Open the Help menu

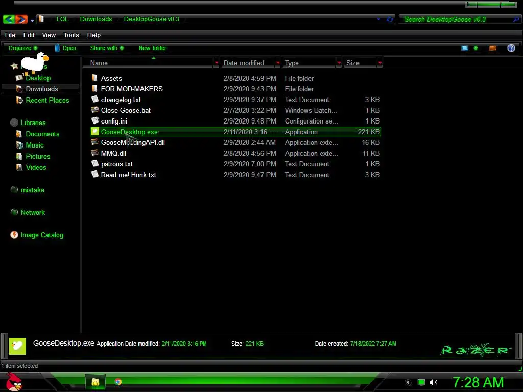[94, 35]
